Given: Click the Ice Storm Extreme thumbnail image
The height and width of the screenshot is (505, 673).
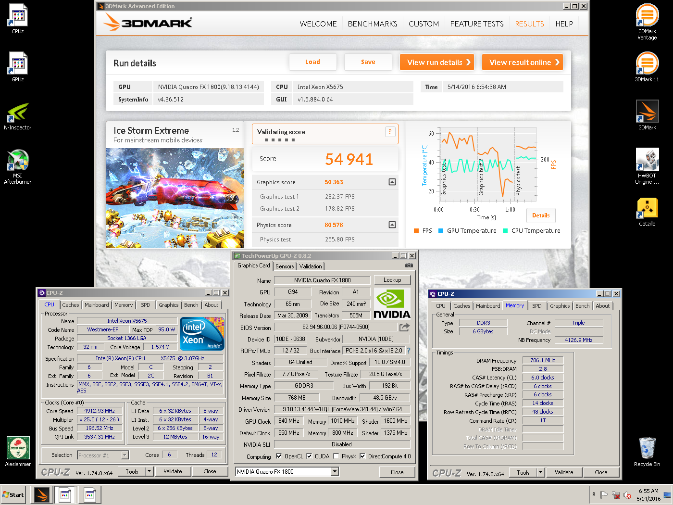Looking at the screenshot, I should (175, 198).
